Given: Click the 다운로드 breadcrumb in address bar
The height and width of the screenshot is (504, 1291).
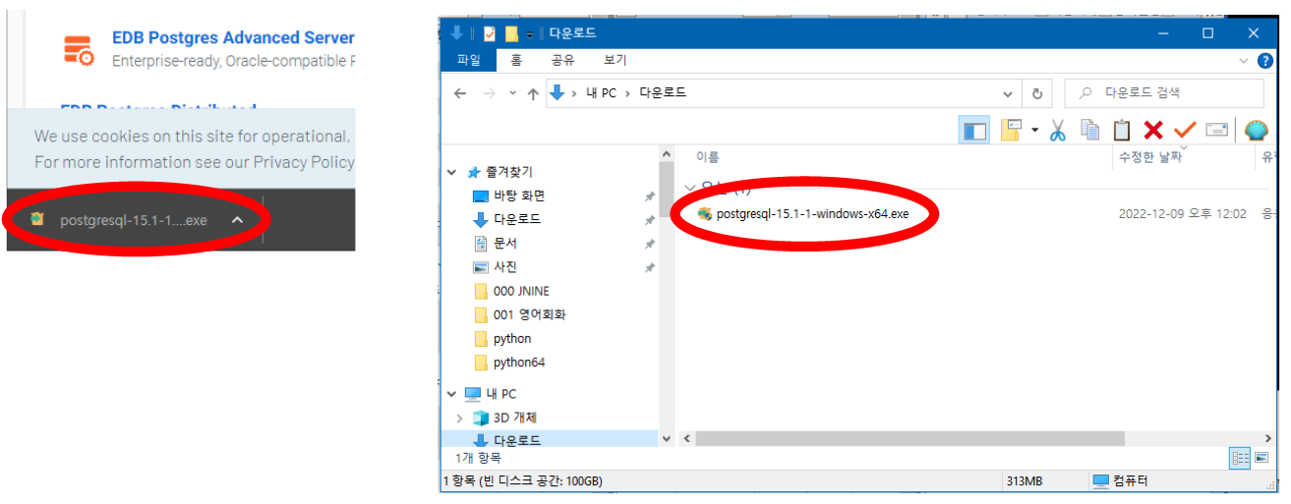Looking at the screenshot, I should point(663,93).
